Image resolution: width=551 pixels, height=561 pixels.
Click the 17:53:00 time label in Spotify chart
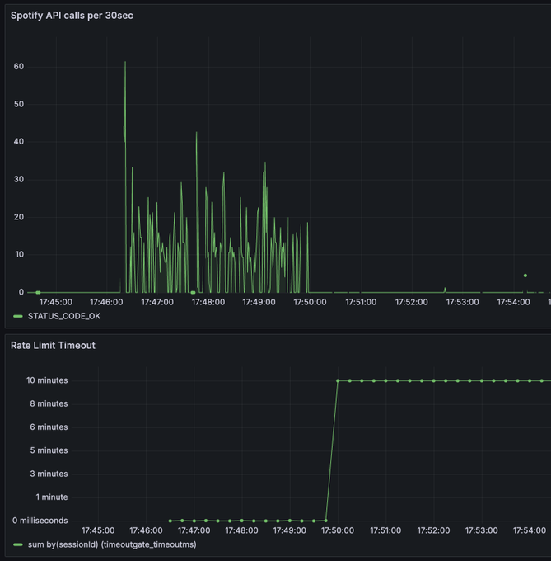click(x=462, y=302)
